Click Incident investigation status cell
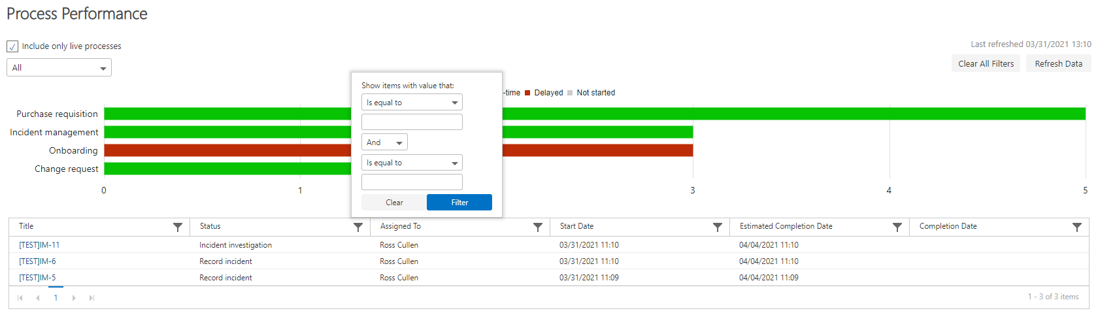Screen dimensions: 1098x315 (235, 245)
